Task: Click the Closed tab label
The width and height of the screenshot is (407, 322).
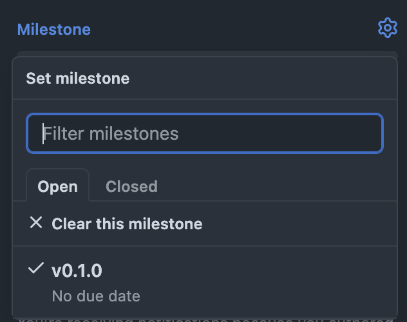Action: coord(131,187)
